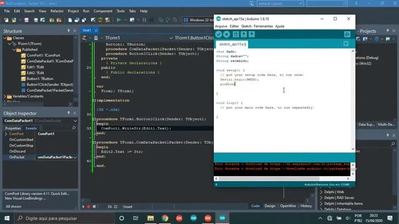399x224 pixels.
Task: Open Ajuda menu in Arduino
Action: click(280, 26)
